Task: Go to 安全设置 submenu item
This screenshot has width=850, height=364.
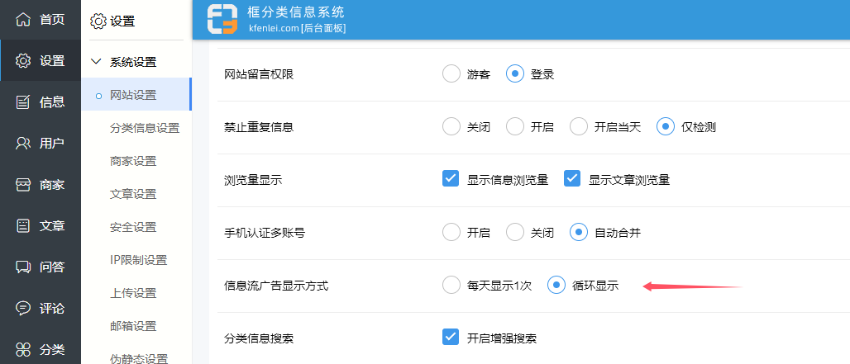Action: pos(133,227)
